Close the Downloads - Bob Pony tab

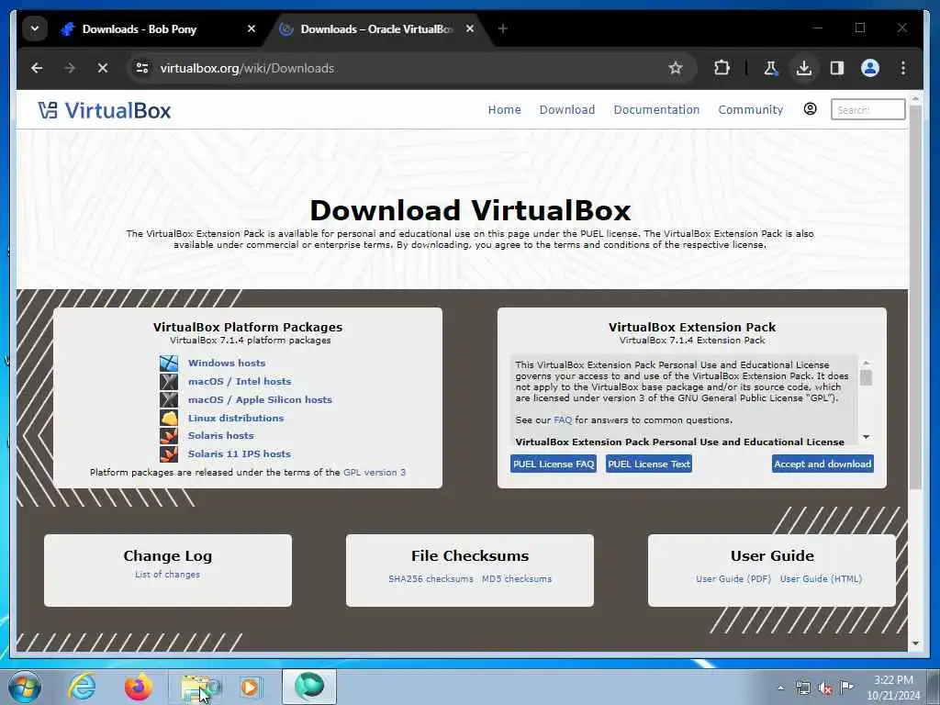tap(252, 28)
